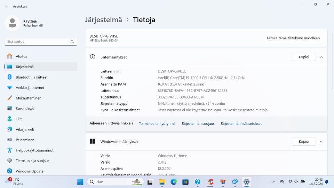This screenshot has width=334, height=188.
Task: Click the active Settings gear in taskbar
Action: [246, 182]
